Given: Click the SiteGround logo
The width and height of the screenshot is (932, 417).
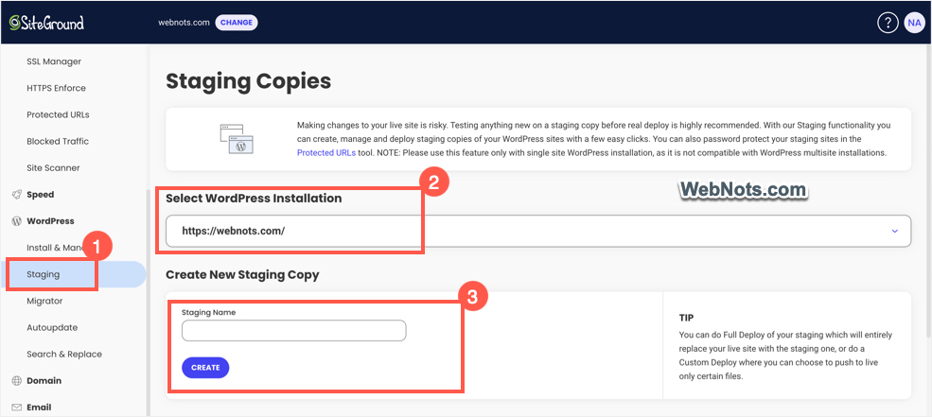Looking at the screenshot, I should [x=46, y=23].
